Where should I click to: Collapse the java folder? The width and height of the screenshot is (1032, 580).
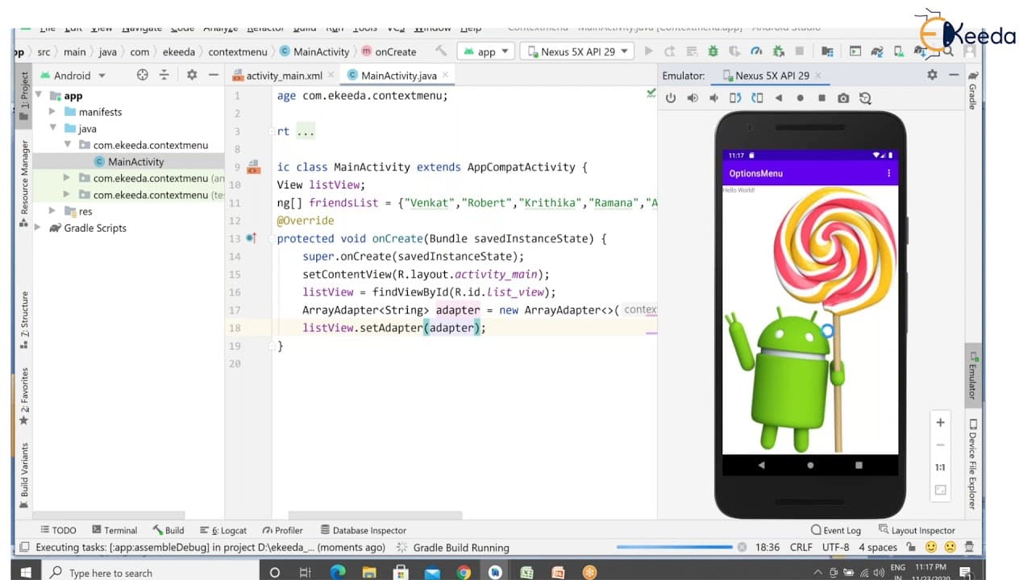coord(53,129)
